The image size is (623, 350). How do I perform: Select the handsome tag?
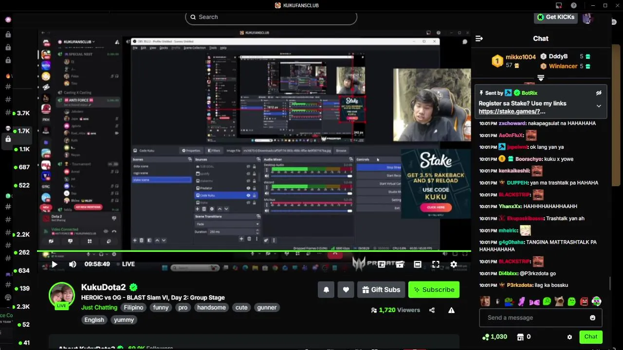212,308
